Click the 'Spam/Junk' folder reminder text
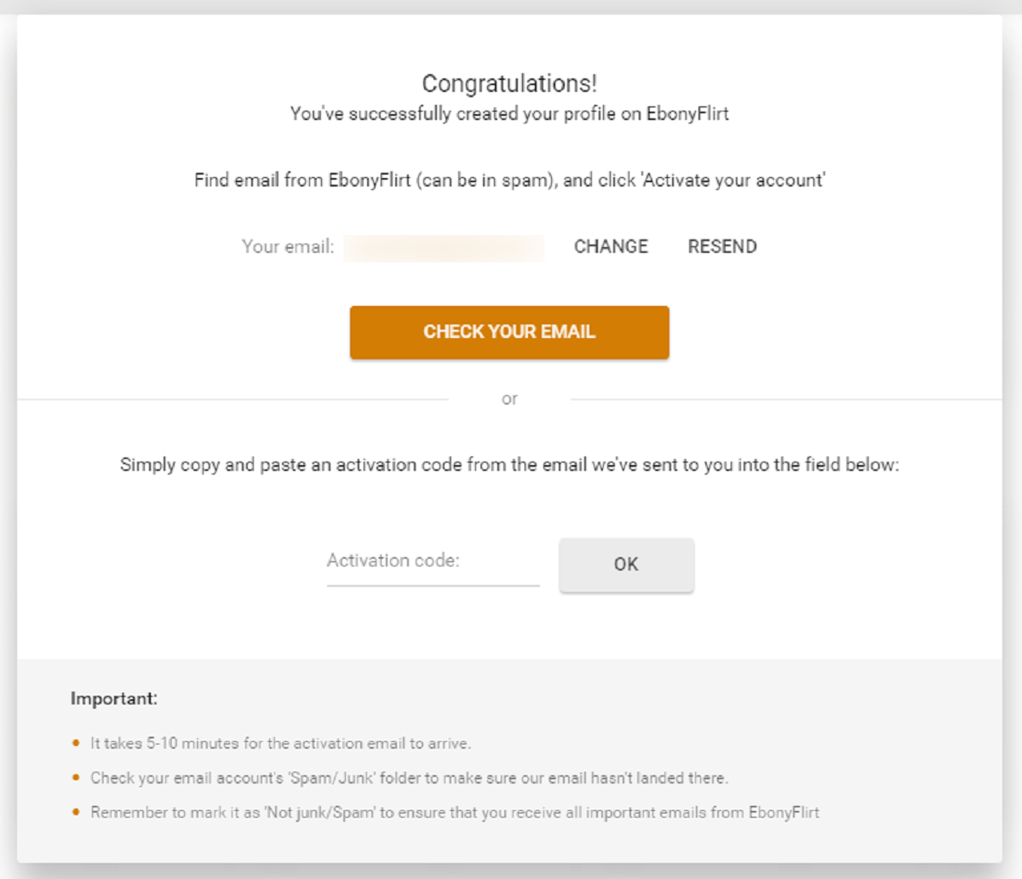The image size is (1022, 879). tap(409, 778)
